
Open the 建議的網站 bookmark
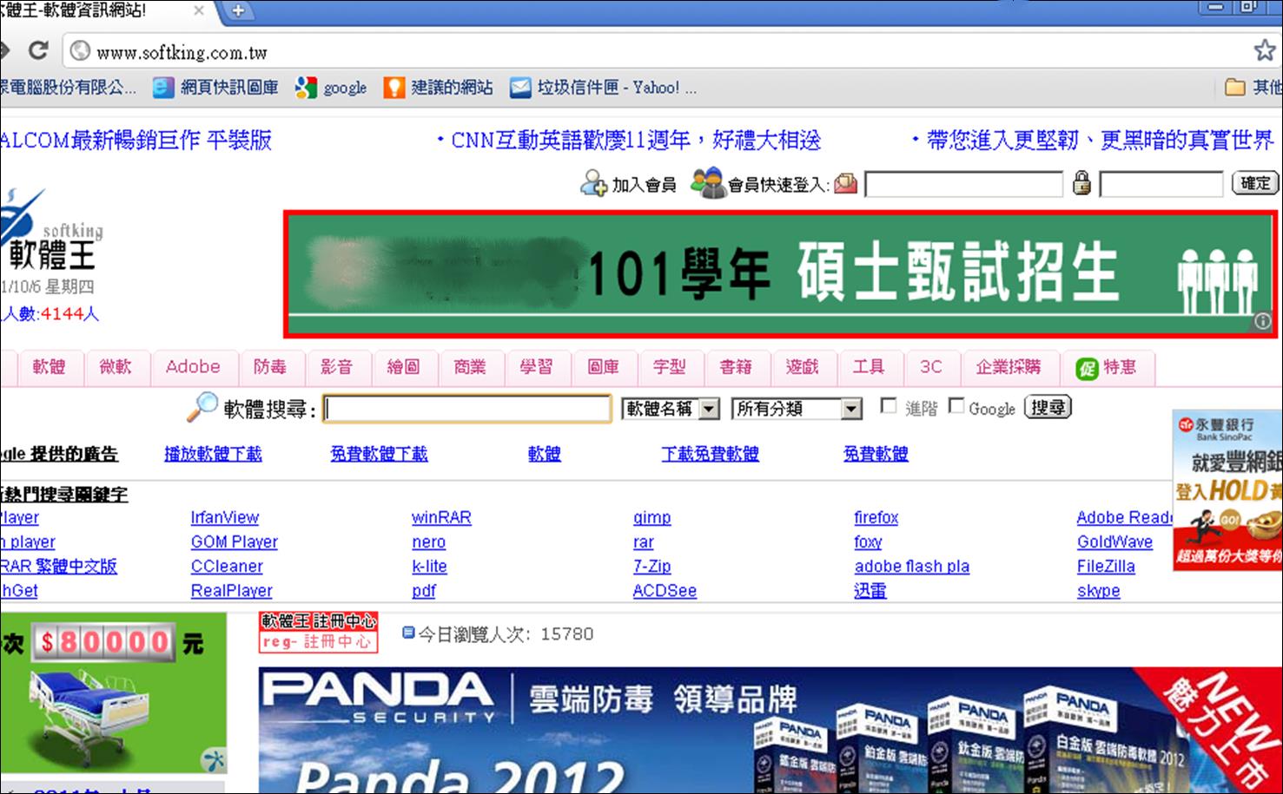(439, 88)
